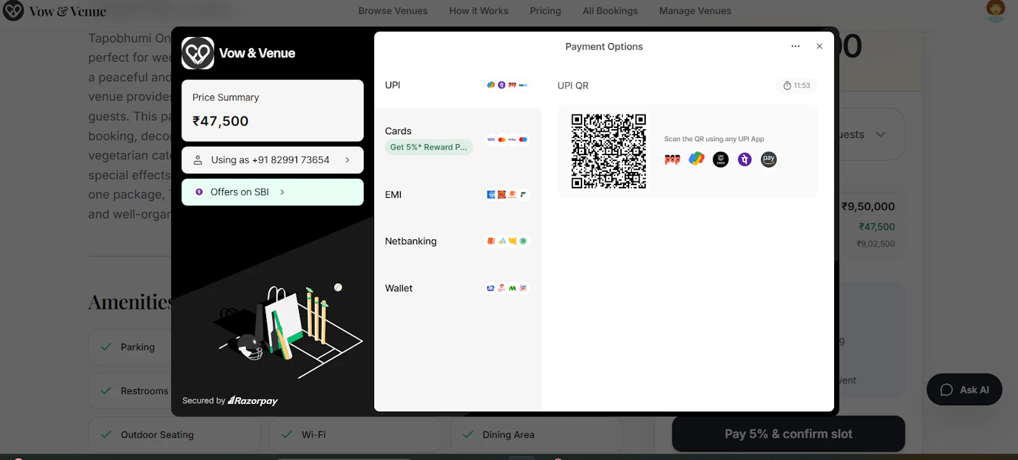Click the Vow & Venue site logo in header

(55, 11)
